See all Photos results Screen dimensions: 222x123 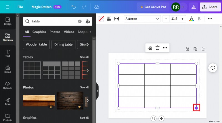tap(84, 87)
